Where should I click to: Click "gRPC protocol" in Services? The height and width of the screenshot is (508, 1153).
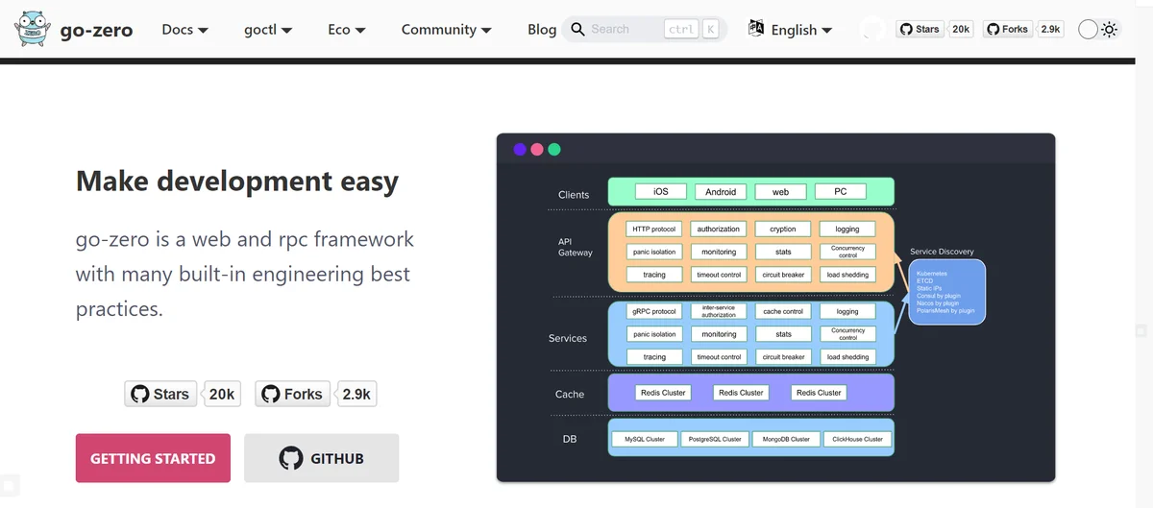tap(654, 311)
